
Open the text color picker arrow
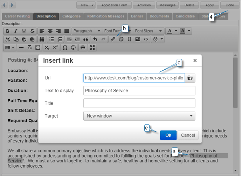click(176, 31)
